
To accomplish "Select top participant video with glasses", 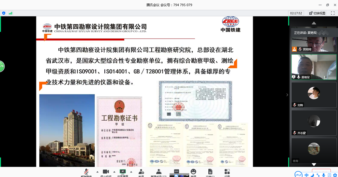I will [314, 44].
